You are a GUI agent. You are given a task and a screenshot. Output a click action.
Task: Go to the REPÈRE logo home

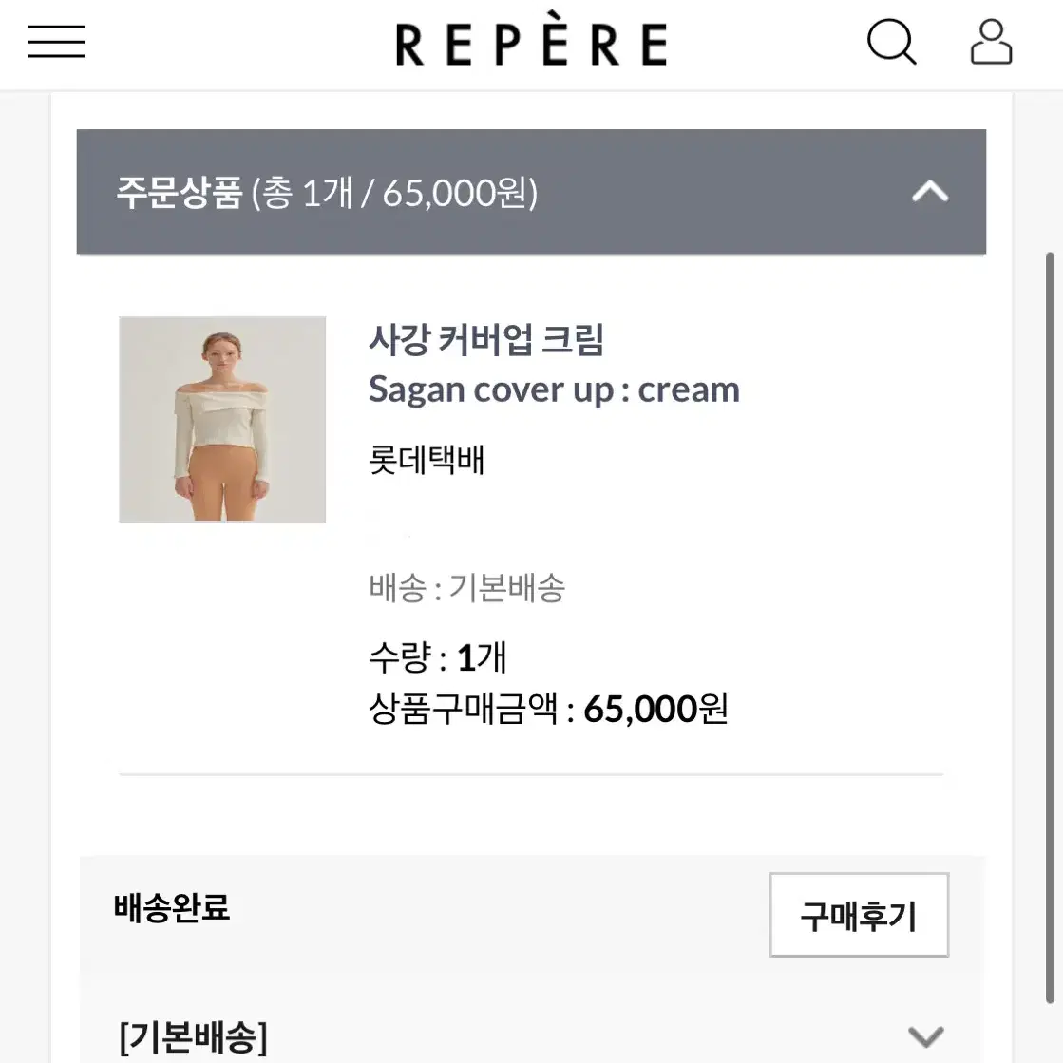click(x=532, y=42)
